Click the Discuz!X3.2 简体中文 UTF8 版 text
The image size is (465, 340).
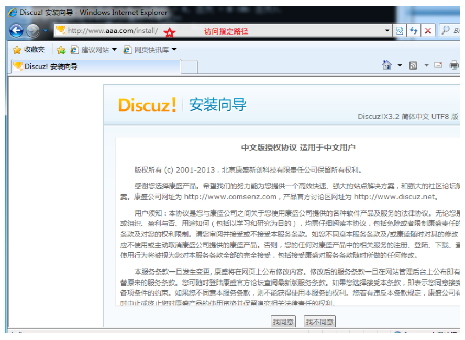(408, 117)
